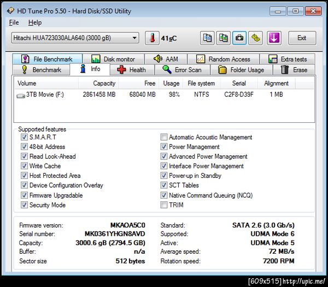Toggle the Write Cache checkbox
The height and width of the screenshot is (287, 328).
coord(24,166)
